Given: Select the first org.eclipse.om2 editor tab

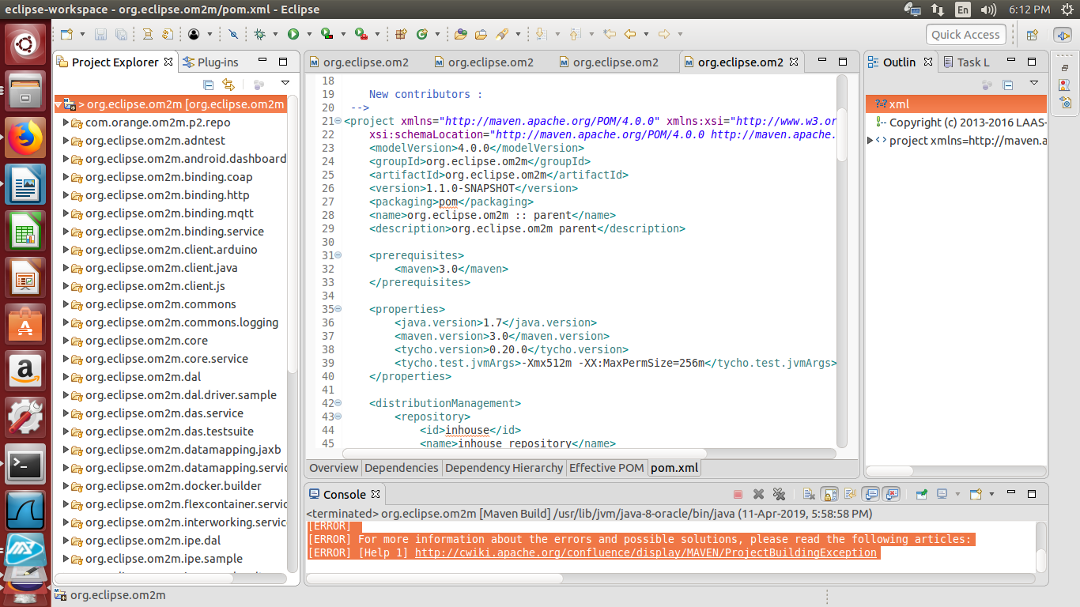Looking at the screenshot, I should coord(359,62).
